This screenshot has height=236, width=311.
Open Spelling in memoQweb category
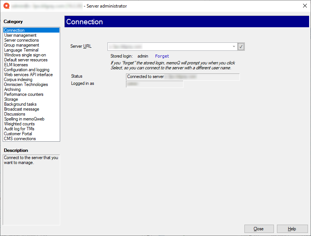click(31, 119)
